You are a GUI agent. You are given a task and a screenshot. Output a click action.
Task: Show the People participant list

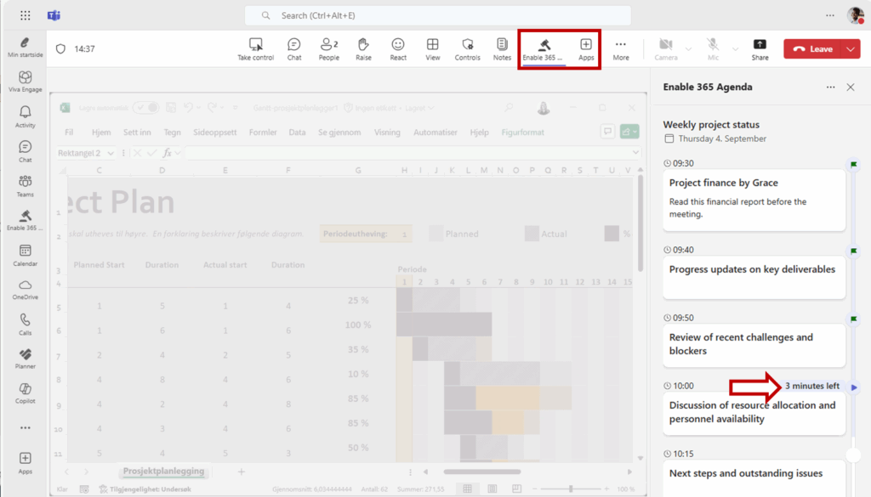coord(328,48)
